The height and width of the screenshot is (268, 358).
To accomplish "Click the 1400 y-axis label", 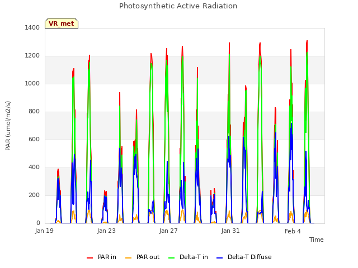I will coord(32,27).
